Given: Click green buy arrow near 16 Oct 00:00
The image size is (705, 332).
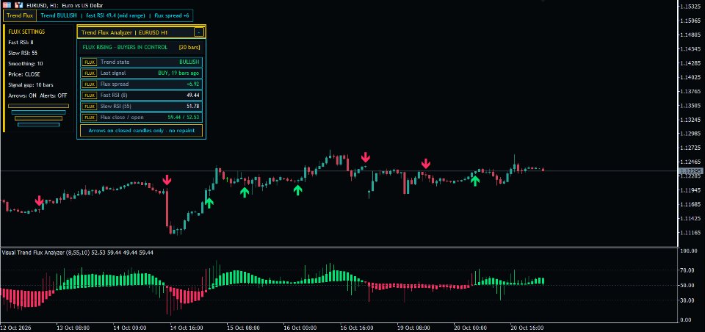Looking at the screenshot, I should (297, 190).
